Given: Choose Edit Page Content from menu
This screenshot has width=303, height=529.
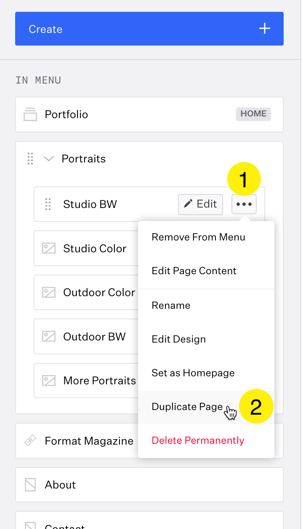Looking at the screenshot, I should (x=194, y=271).
